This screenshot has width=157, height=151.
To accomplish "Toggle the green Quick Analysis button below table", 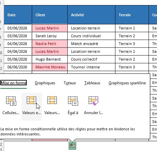I will 72,146.
